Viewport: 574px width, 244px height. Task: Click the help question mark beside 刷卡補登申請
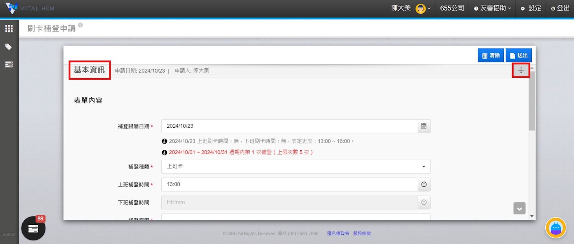pos(80,25)
